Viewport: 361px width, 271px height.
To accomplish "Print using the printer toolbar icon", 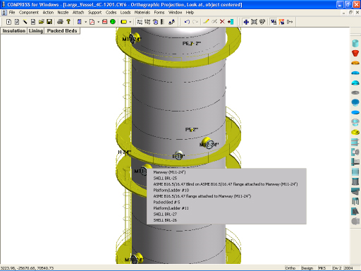I will [x=60, y=22].
